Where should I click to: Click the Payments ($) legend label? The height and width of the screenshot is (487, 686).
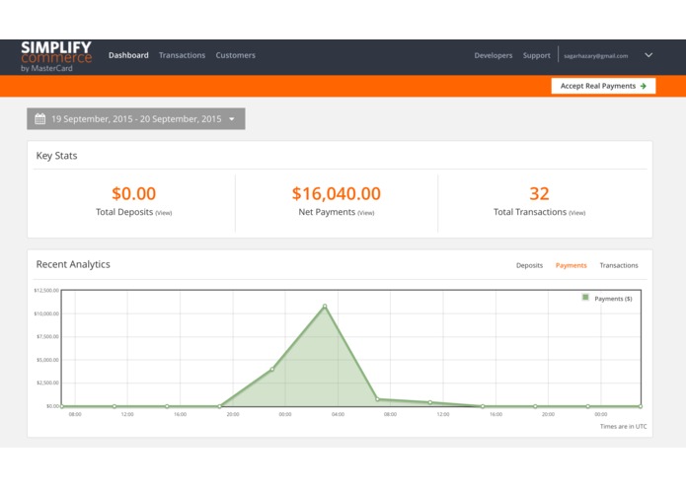tap(613, 299)
